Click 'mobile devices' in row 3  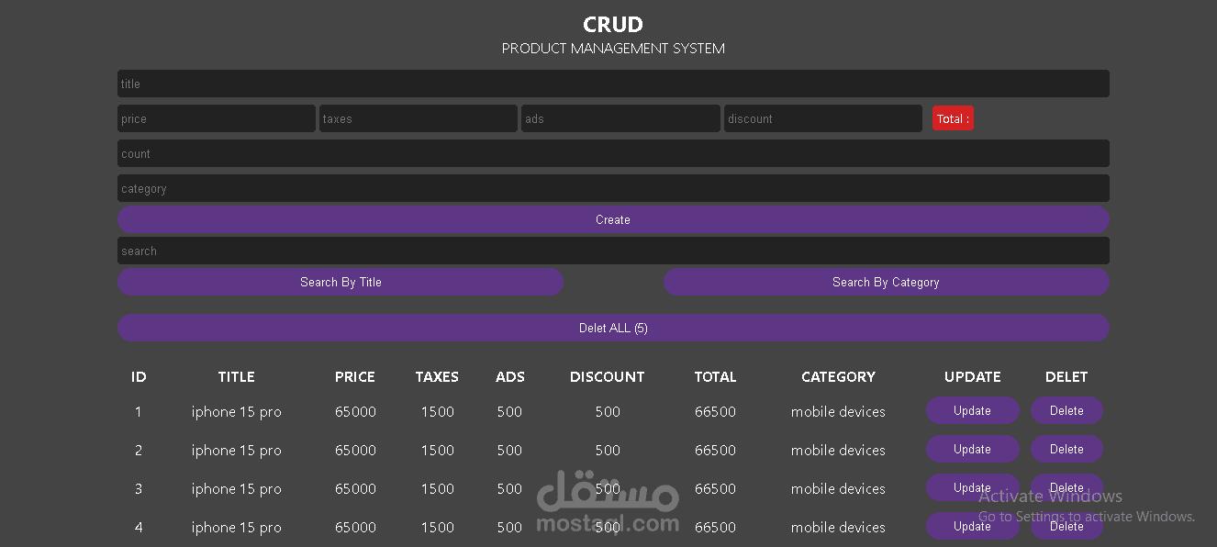[x=839, y=489]
